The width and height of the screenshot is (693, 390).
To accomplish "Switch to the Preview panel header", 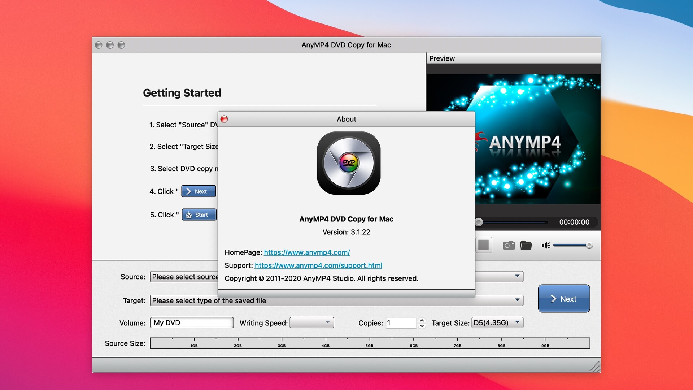I will pyautogui.click(x=443, y=58).
